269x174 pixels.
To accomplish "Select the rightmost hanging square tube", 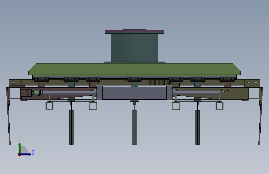I will pos(219,106).
